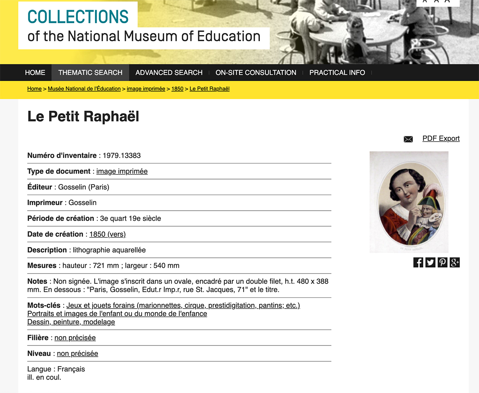Open the Advanced Search menu
The image size is (479, 393).
169,72
